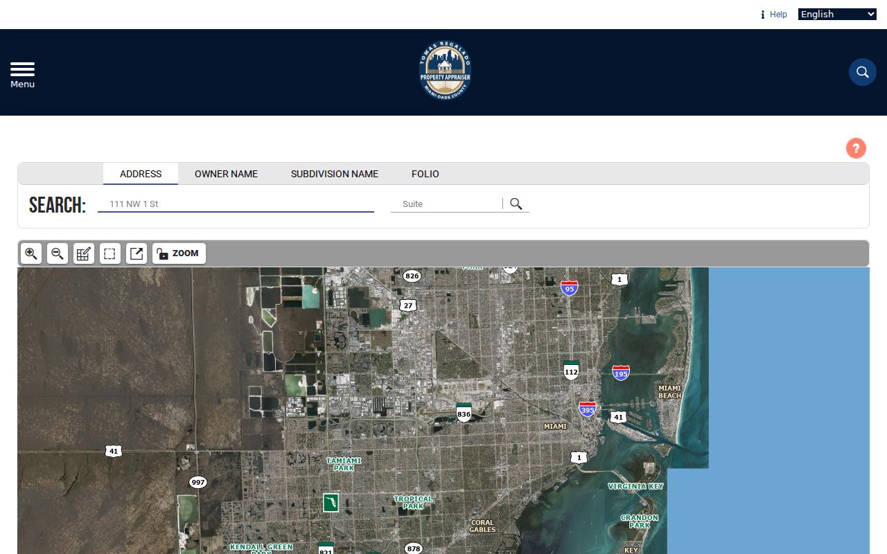Viewport: 887px width, 554px height.
Task: Focus the Suite input field
Action: click(446, 204)
